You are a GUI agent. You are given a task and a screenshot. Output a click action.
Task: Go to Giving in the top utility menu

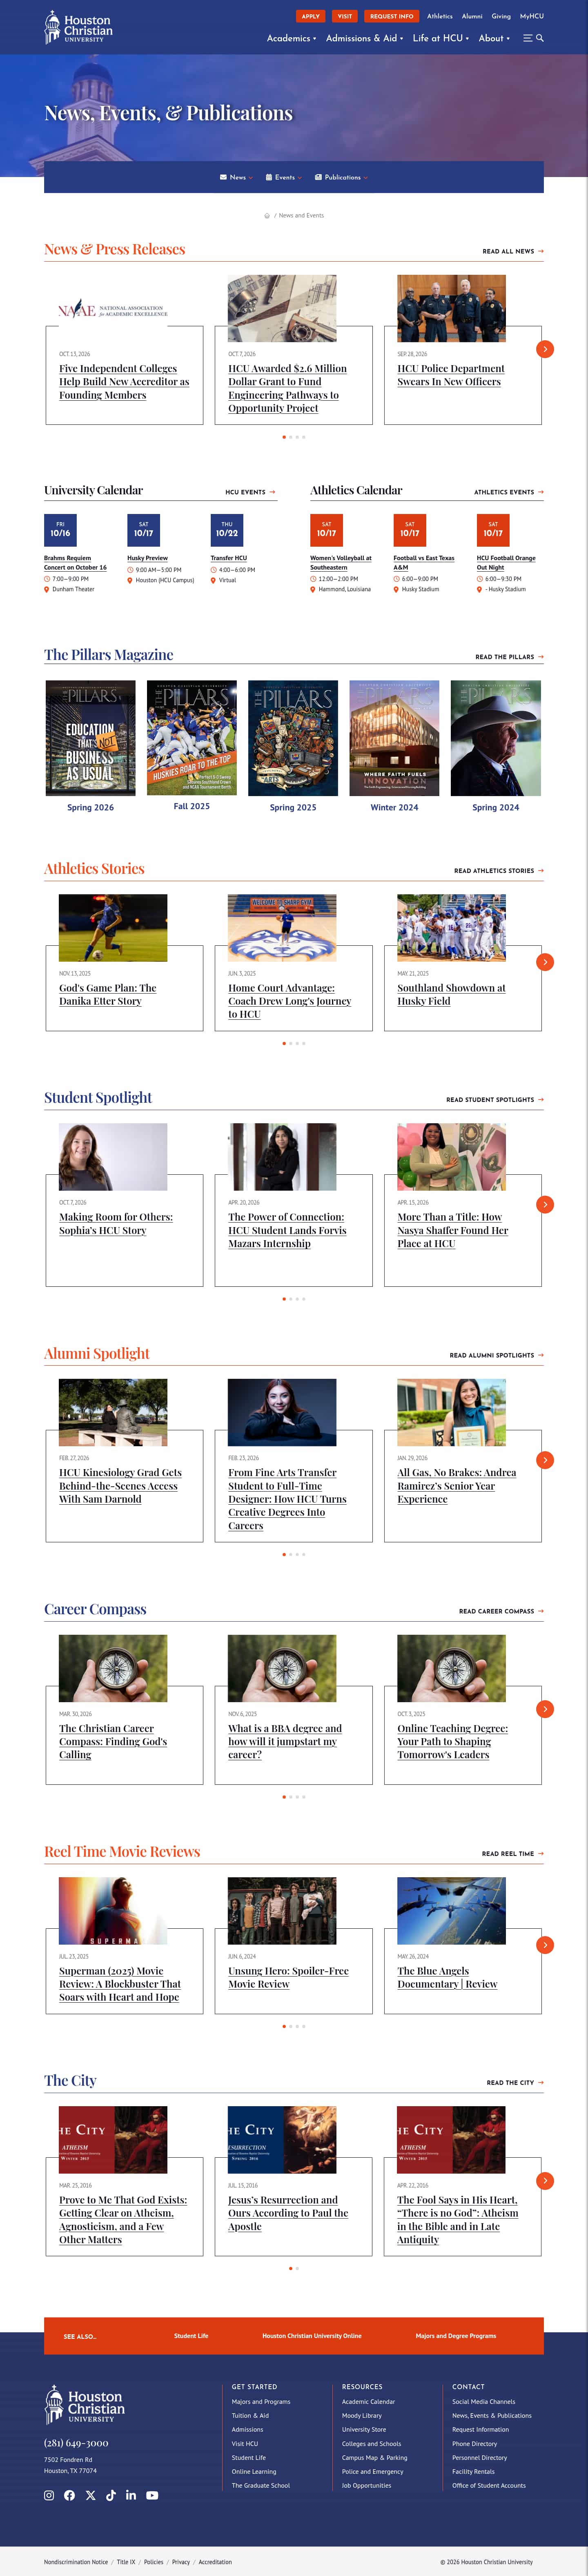pos(501,16)
